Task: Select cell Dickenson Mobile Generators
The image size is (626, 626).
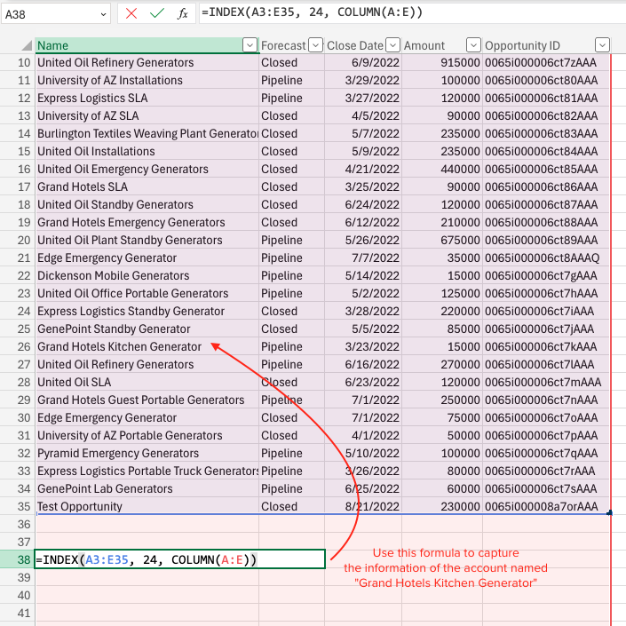Action: pyautogui.click(x=147, y=275)
